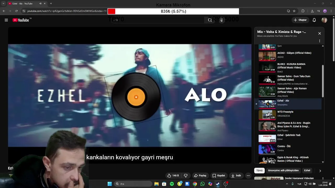Open Anıl Piyancı Bugün Biraz İçtim video
This screenshot has width=335, height=188.
tap(288, 126)
